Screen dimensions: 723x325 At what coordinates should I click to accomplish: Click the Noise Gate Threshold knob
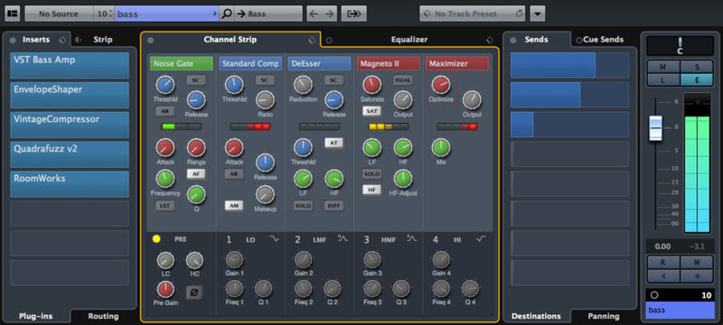(164, 85)
